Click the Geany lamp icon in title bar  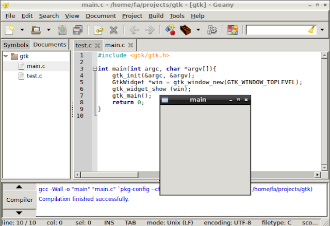(6, 5)
